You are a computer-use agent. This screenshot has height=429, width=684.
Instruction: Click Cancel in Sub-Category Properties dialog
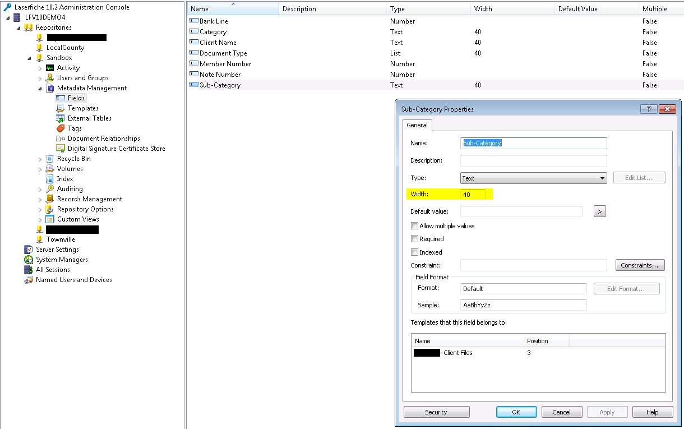pos(562,412)
